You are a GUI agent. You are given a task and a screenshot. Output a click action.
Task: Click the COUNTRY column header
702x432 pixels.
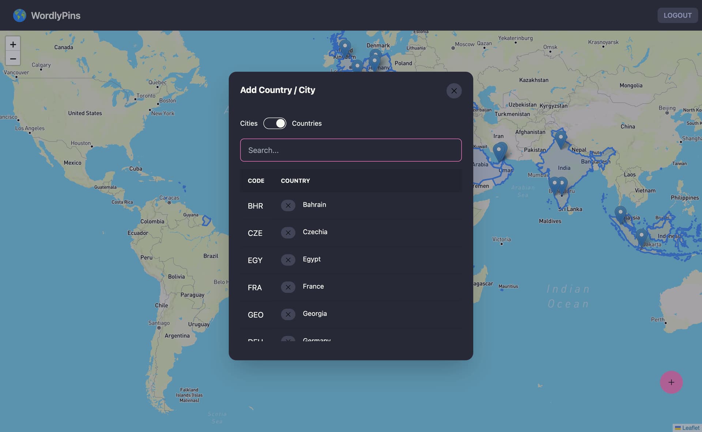point(295,181)
